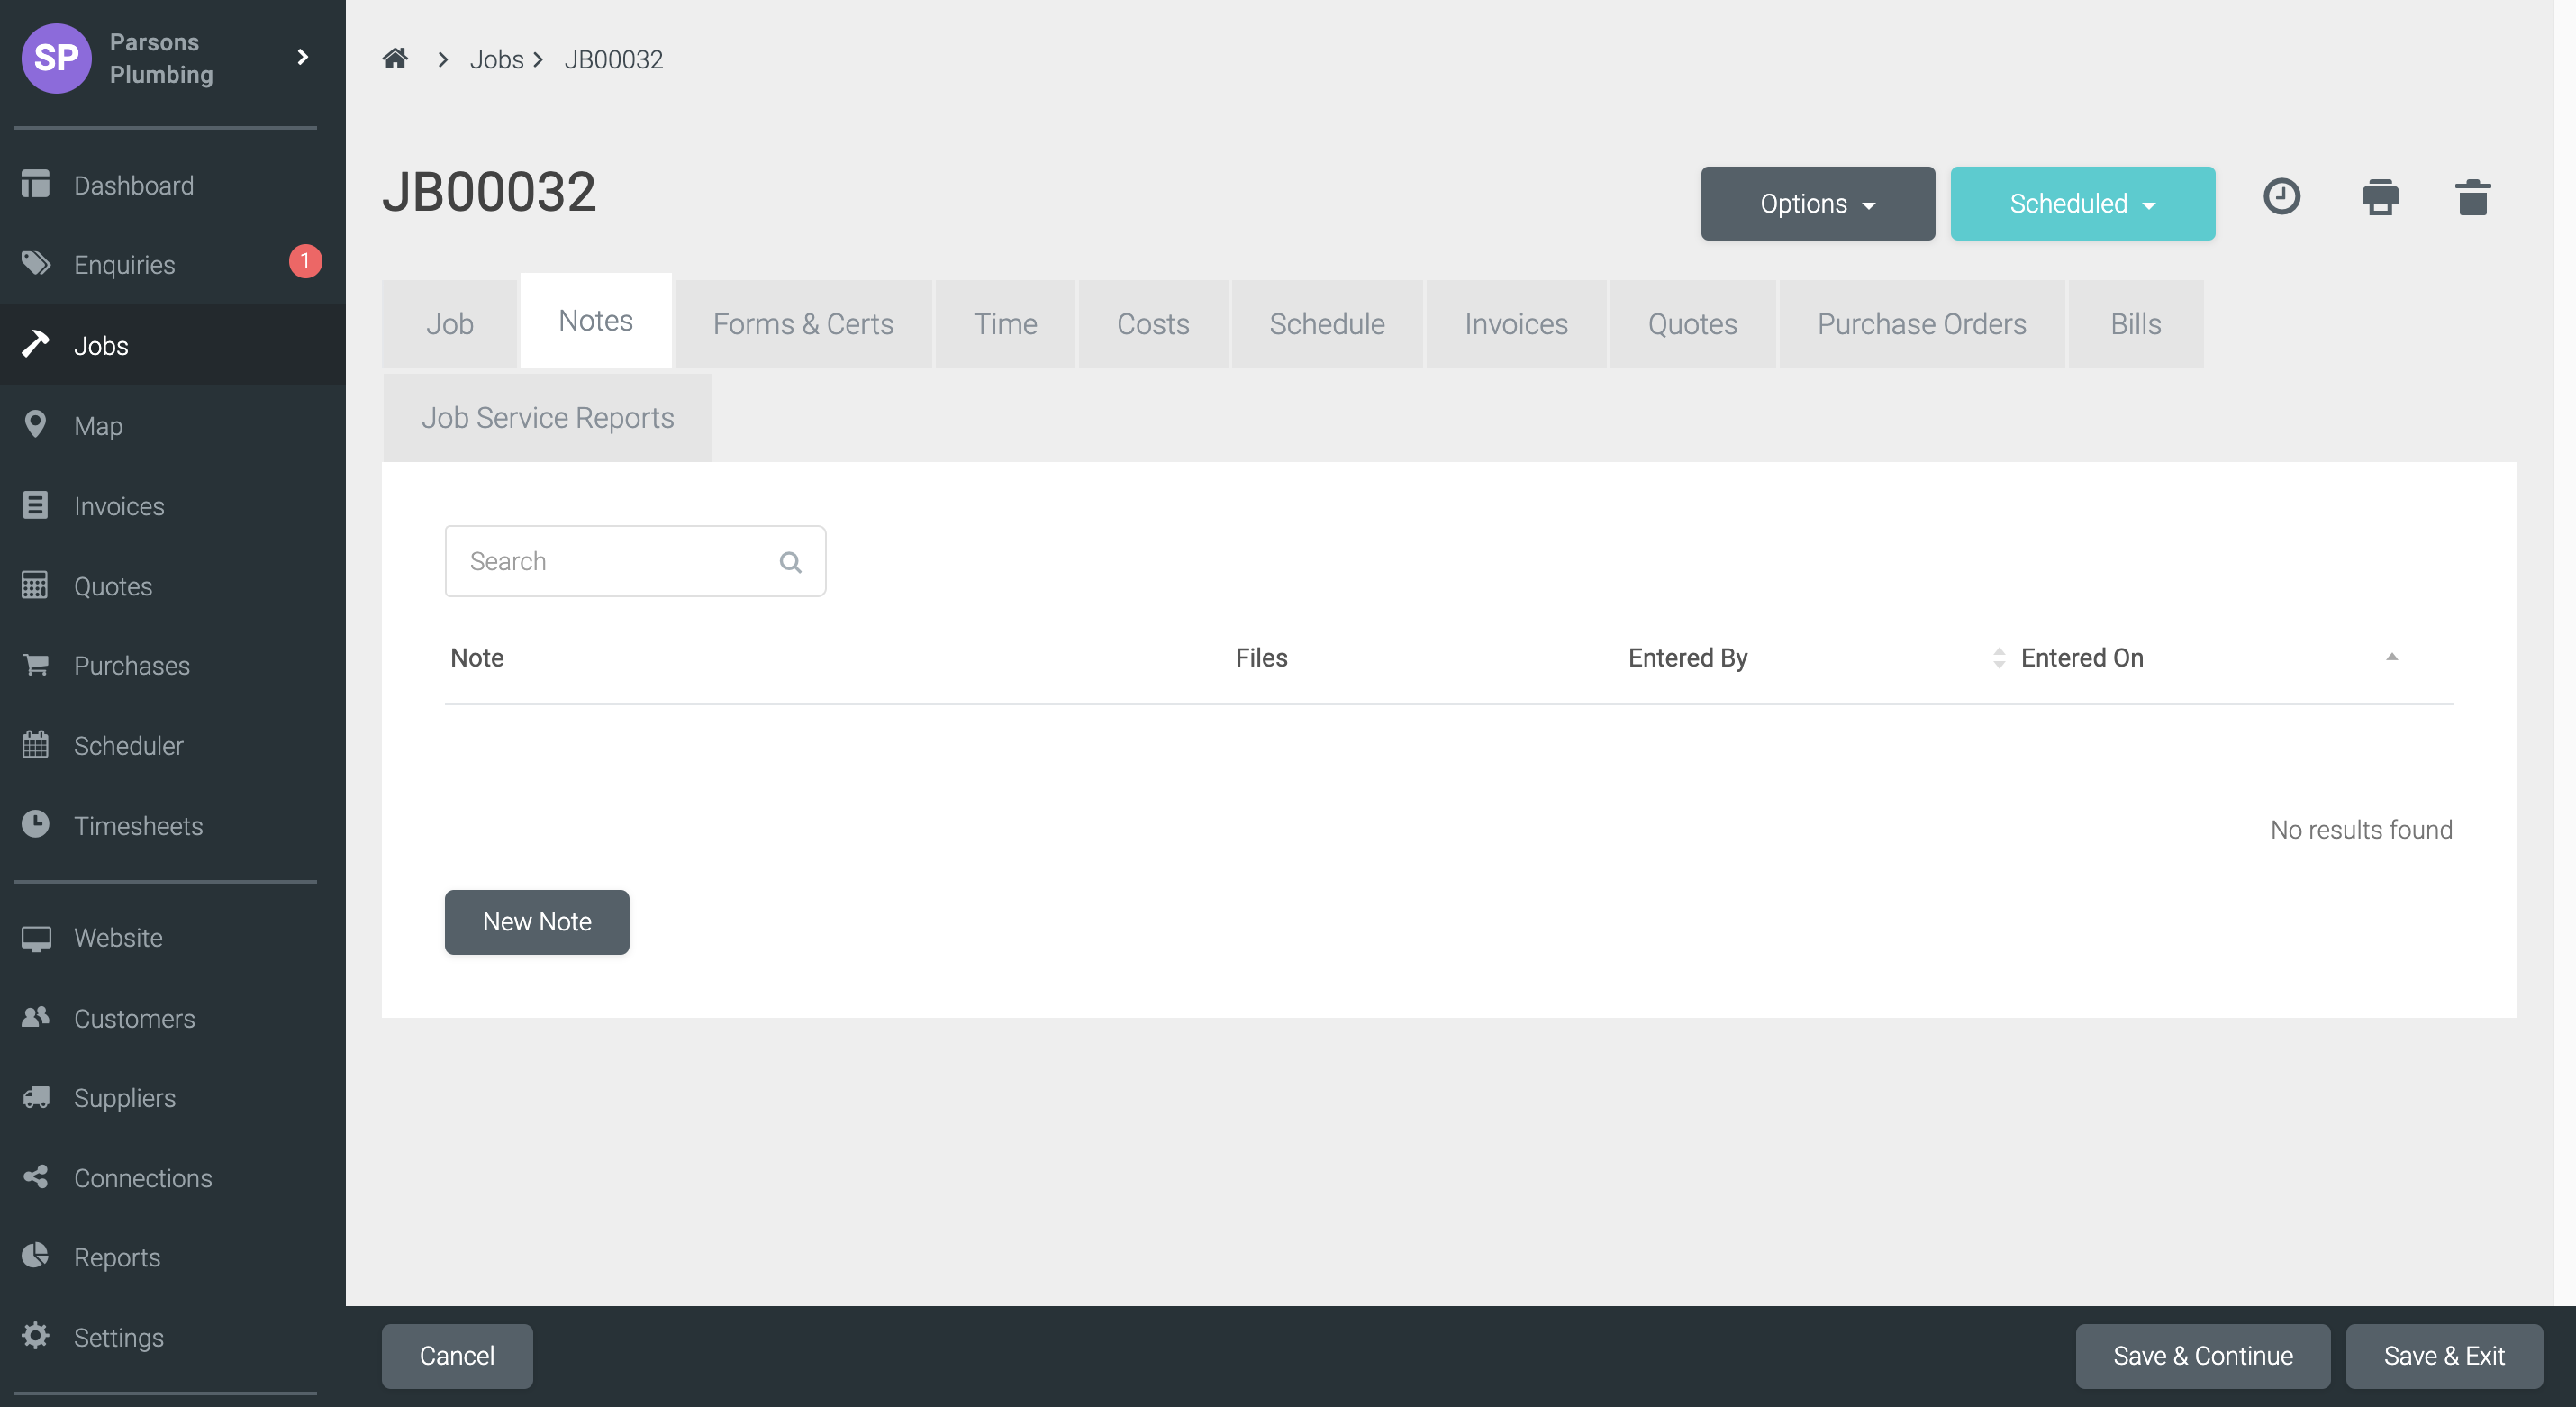This screenshot has height=1407, width=2576.
Task: Open the Schedule tab
Action: [1327, 324]
